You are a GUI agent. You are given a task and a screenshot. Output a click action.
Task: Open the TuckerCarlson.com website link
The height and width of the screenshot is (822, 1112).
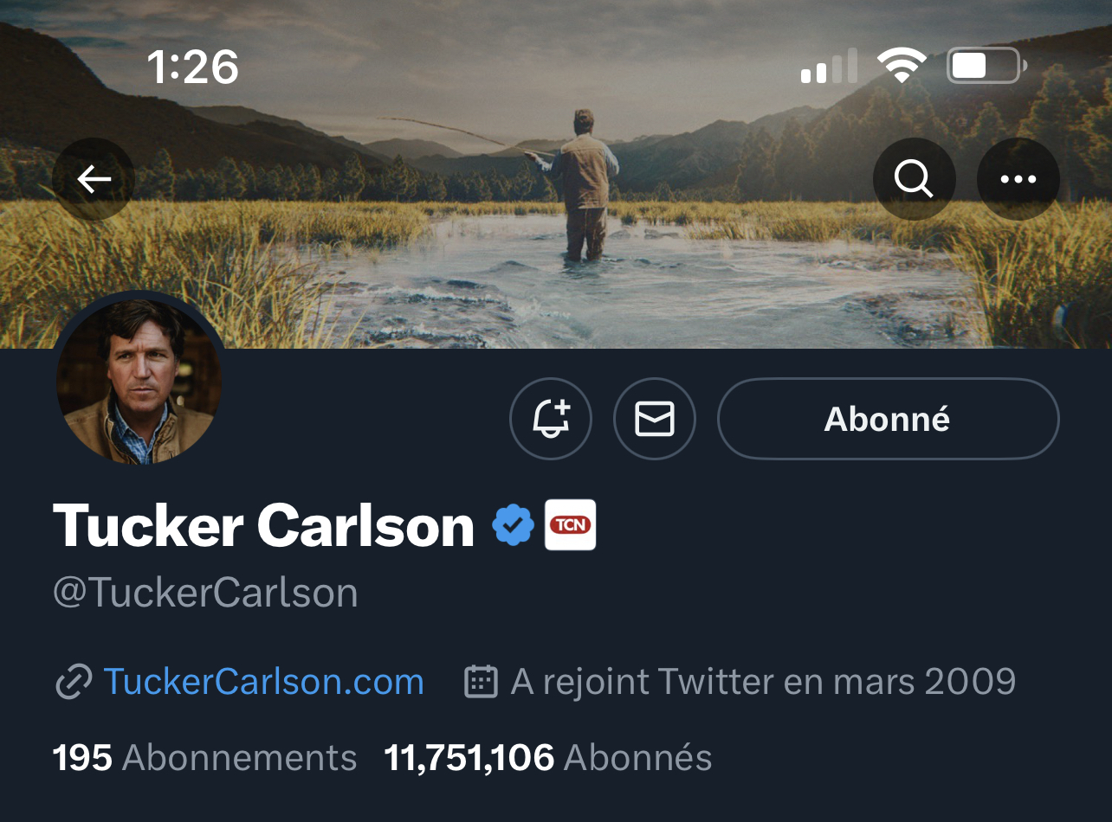[263, 682]
